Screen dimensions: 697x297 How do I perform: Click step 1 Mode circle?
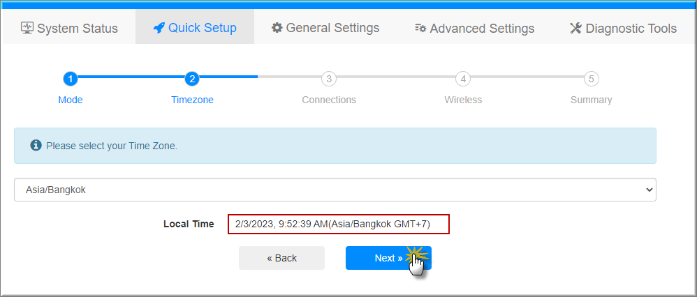coord(70,79)
